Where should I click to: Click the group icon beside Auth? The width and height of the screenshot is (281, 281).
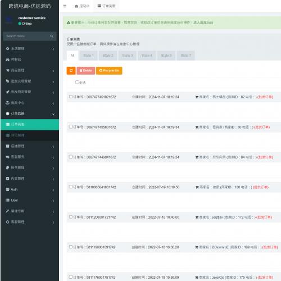(x=7, y=189)
